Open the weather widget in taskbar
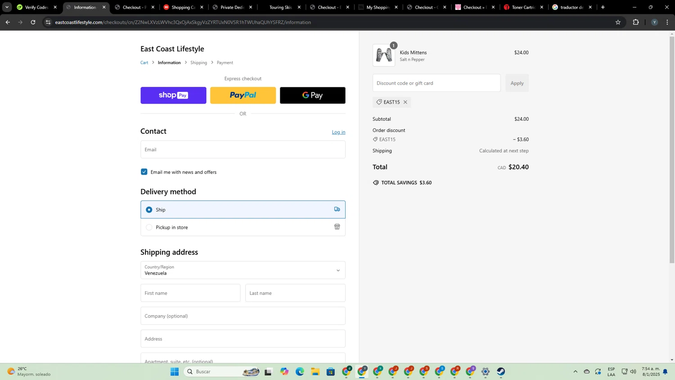Viewport: 675px width, 380px height. 29,371
